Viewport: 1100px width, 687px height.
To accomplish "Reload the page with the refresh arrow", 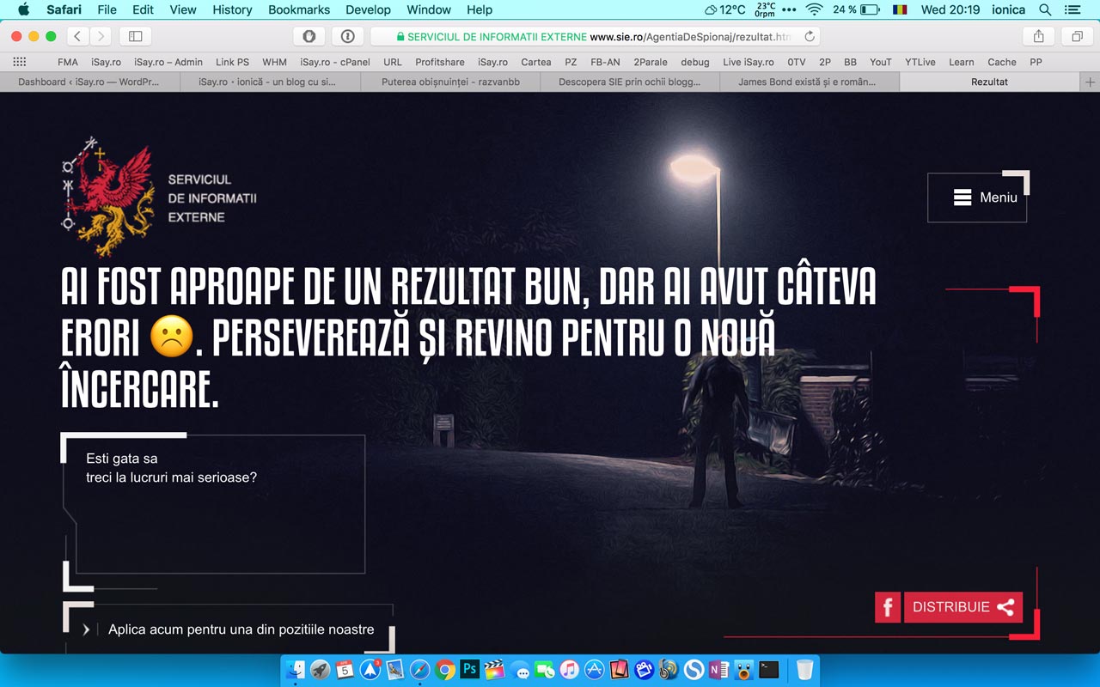I will [810, 36].
